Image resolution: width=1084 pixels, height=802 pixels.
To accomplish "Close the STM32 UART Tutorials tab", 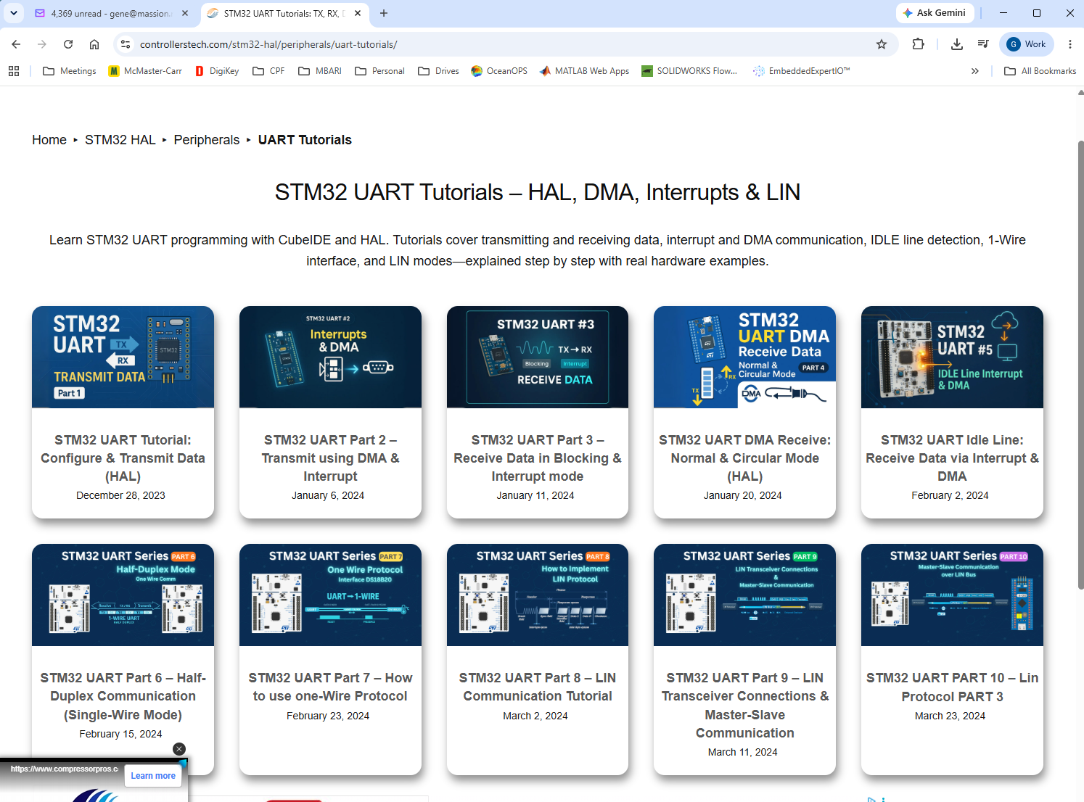I will (x=357, y=13).
